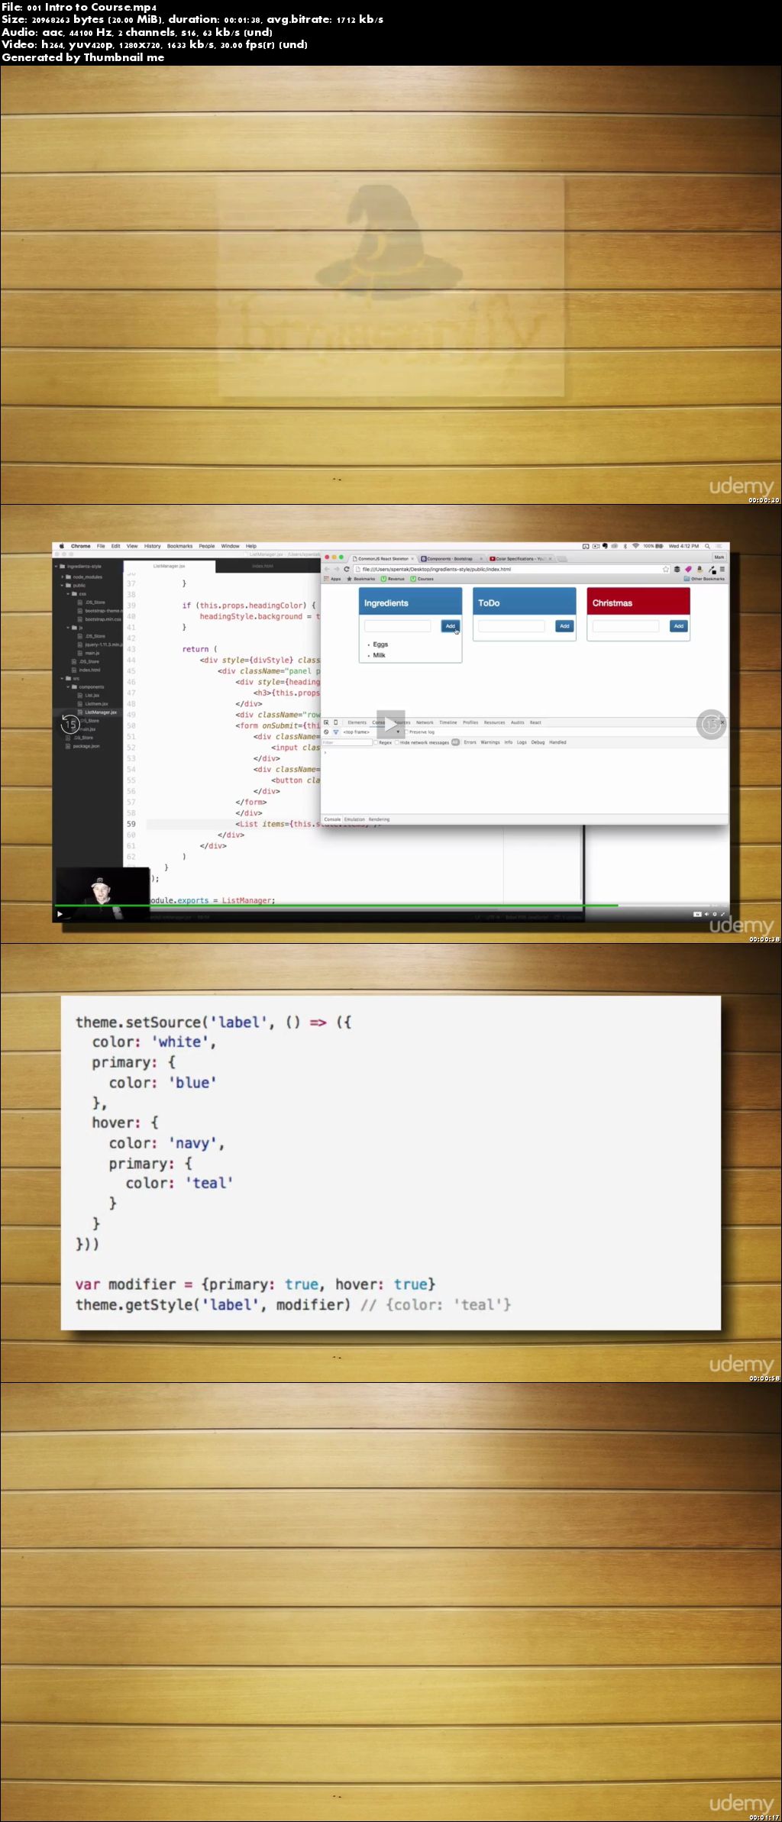
Task: Select main.js in file tree
Action: click(89, 653)
